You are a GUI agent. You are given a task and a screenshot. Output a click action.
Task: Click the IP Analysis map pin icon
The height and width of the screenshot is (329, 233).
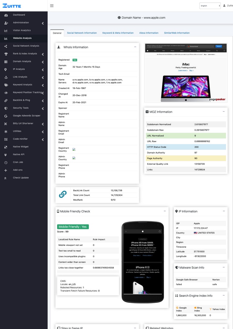click(6, 69)
